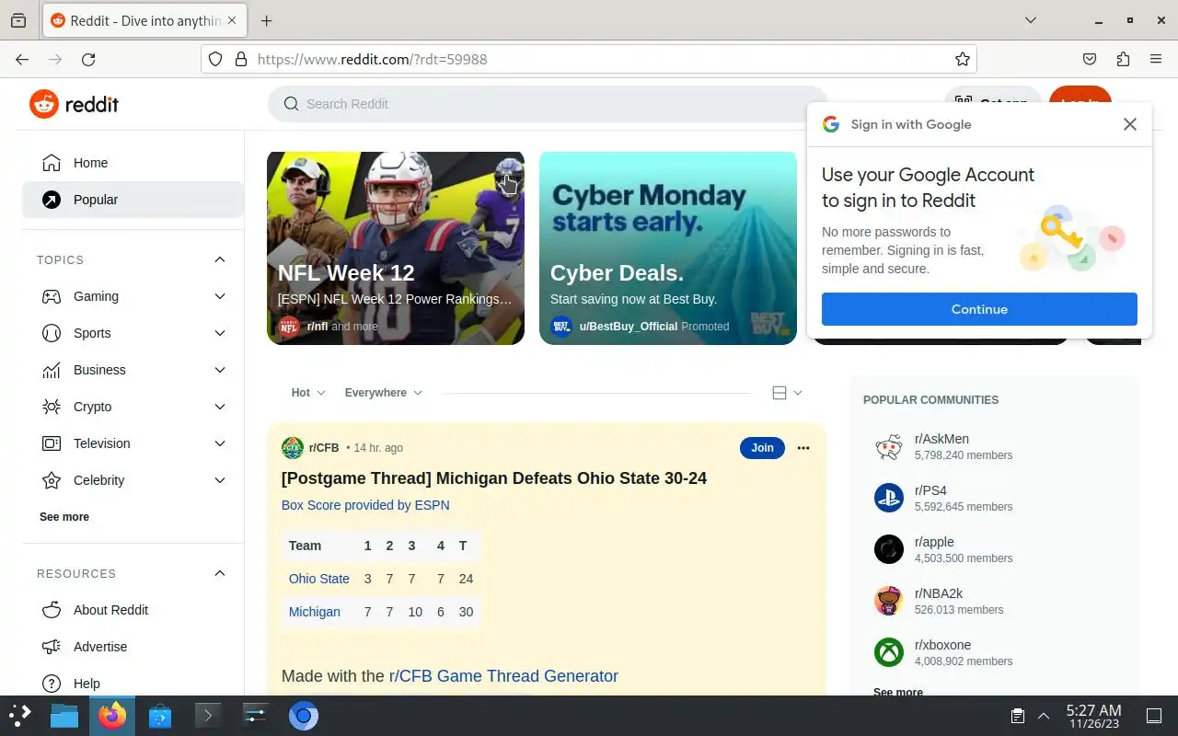Click the Michigan team link

click(315, 612)
